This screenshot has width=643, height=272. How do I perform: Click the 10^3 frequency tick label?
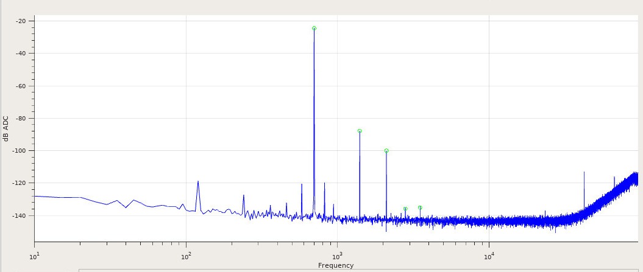[x=338, y=257]
